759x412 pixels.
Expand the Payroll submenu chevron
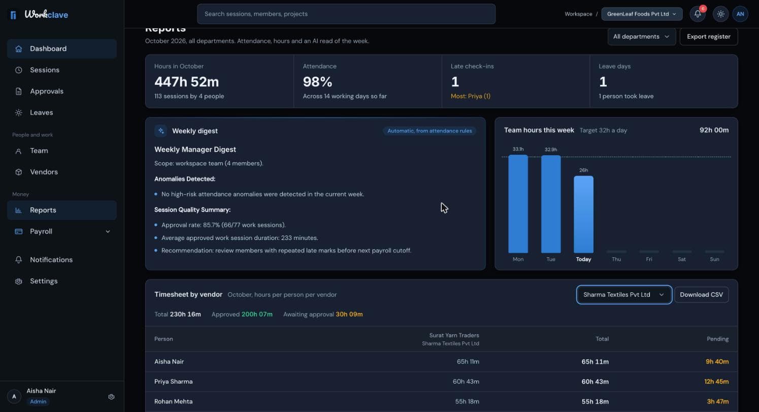108,231
